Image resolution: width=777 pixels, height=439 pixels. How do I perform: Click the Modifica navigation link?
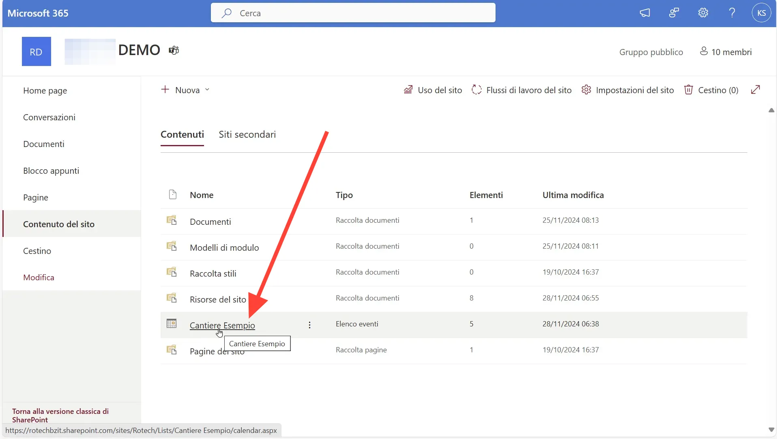(x=39, y=277)
